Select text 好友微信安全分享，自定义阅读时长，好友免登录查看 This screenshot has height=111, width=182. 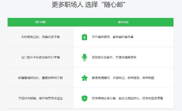[x=127, y=98]
